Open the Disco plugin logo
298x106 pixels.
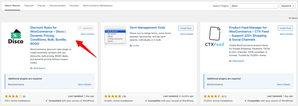pyautogui.click(x=16, y=36)
